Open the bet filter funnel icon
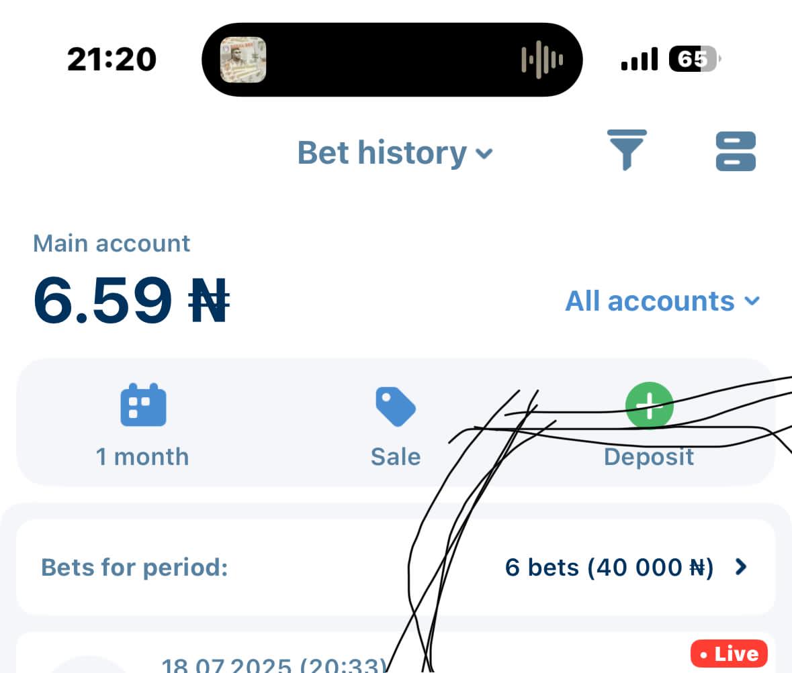The image size is (792, 673). tap(626, 150)
